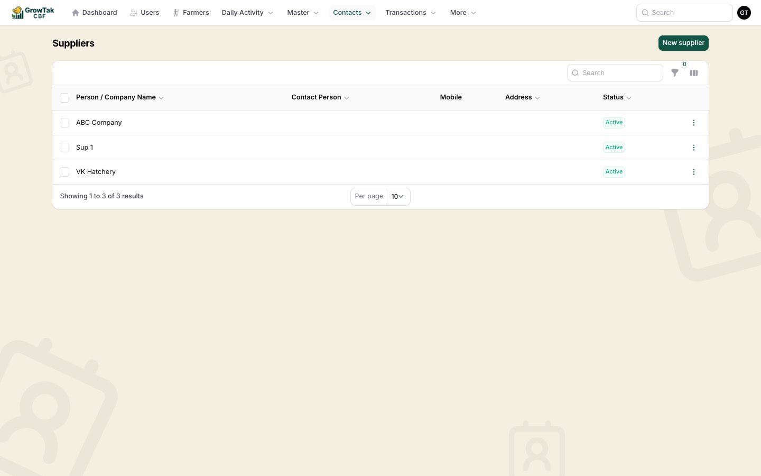Expand the Daily Activity menu
The height and width of the screenshot is (476, 761).
pos(247,13)
